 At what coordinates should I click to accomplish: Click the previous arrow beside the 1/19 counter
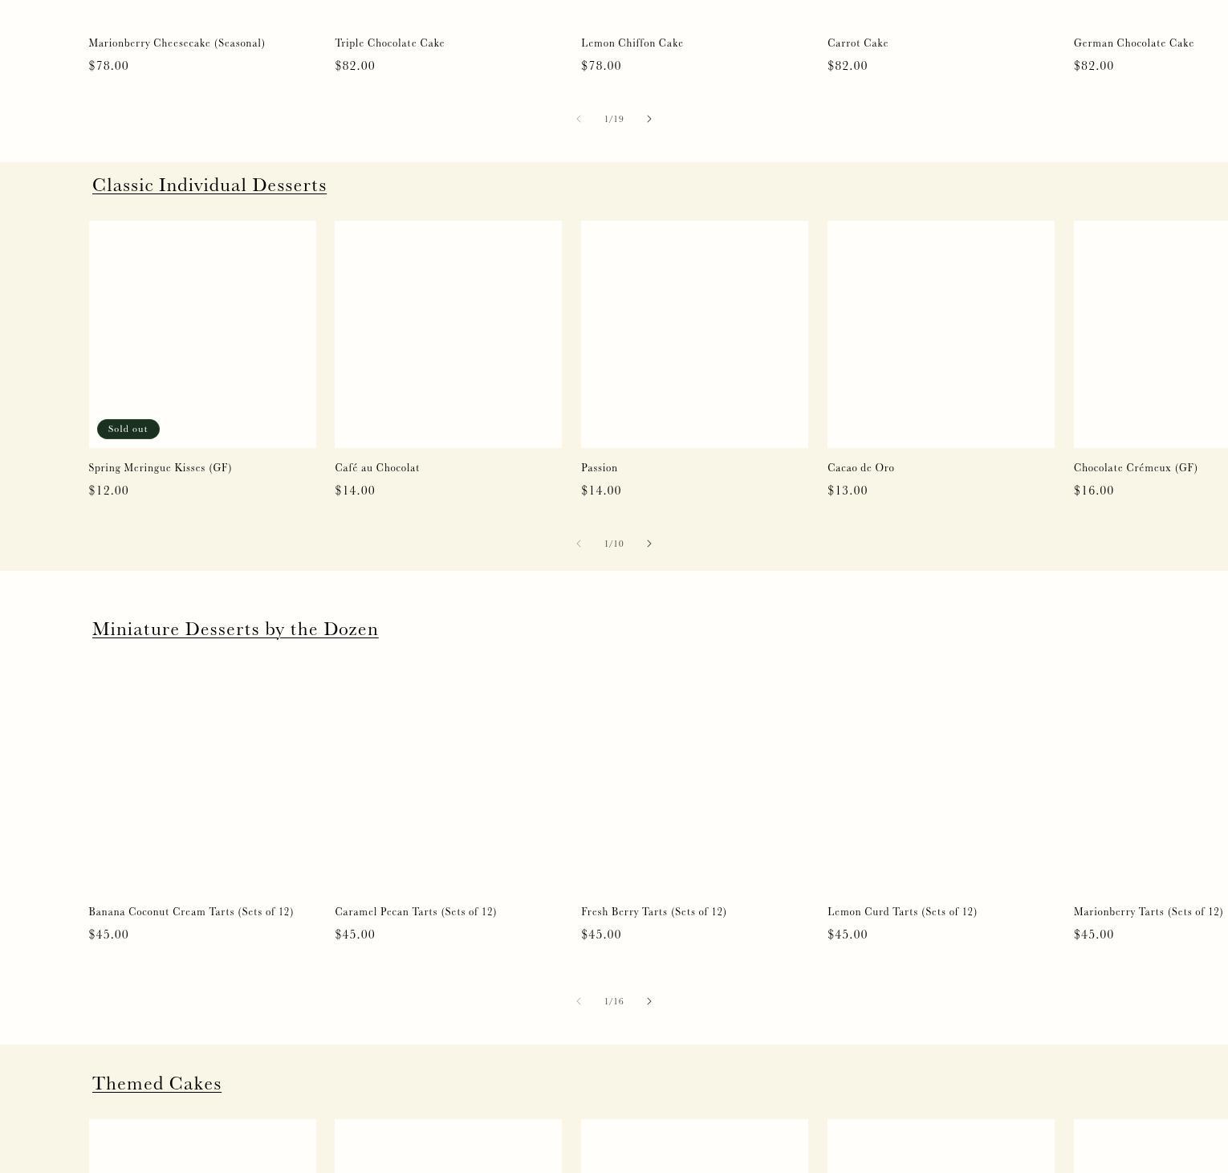click(579, 119)
